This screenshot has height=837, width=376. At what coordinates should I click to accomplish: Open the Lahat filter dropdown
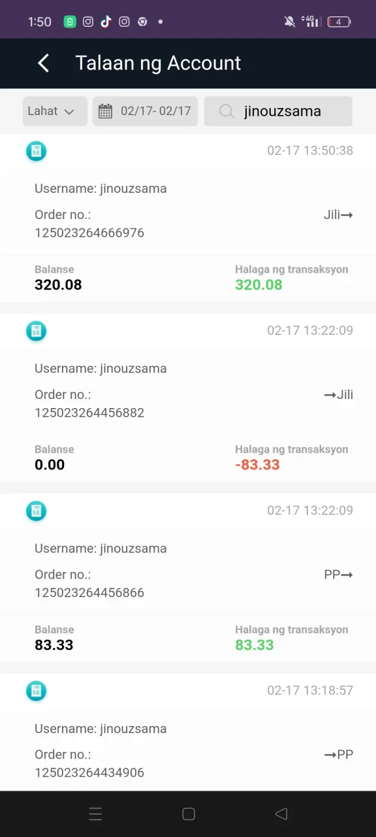coord(55,111)
